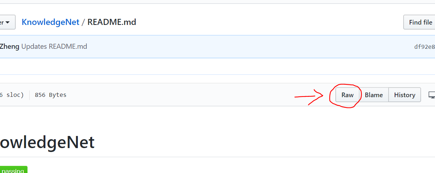This screenshot has height=173, width=435.
Task: Click the 856 Bytes file size text
Action: 50,95
